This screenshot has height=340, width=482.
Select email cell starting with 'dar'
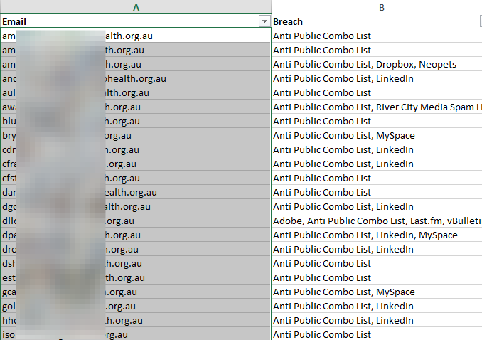tap(136, 192)
